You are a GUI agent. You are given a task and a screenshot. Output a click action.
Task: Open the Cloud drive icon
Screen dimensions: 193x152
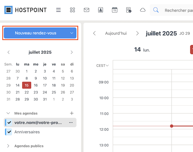point(143,10)
